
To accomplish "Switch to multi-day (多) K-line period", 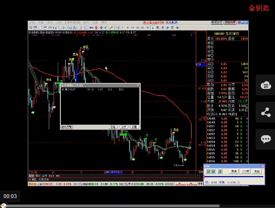I will (168, 28).
